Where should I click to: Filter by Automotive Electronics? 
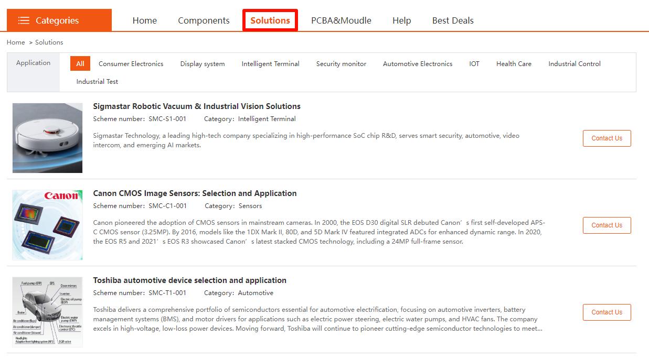click(x=418, y=64)
